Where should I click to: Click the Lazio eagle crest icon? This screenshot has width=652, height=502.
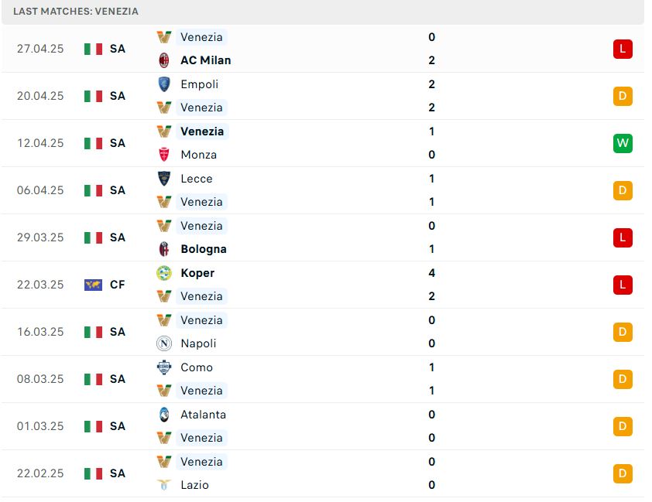[x=164, y=485]
